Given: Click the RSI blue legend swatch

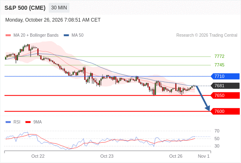Looking at the screenshot, I should pos(8,122).
